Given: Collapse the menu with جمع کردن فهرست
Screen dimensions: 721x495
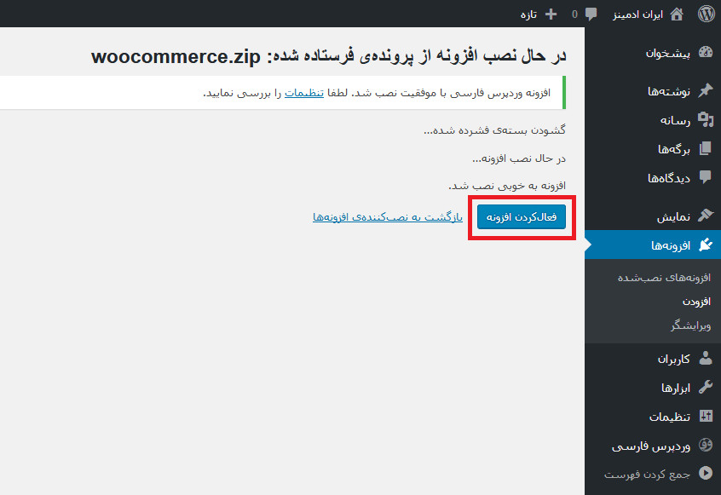Looking at the screenshot, I should click(658, 474).
